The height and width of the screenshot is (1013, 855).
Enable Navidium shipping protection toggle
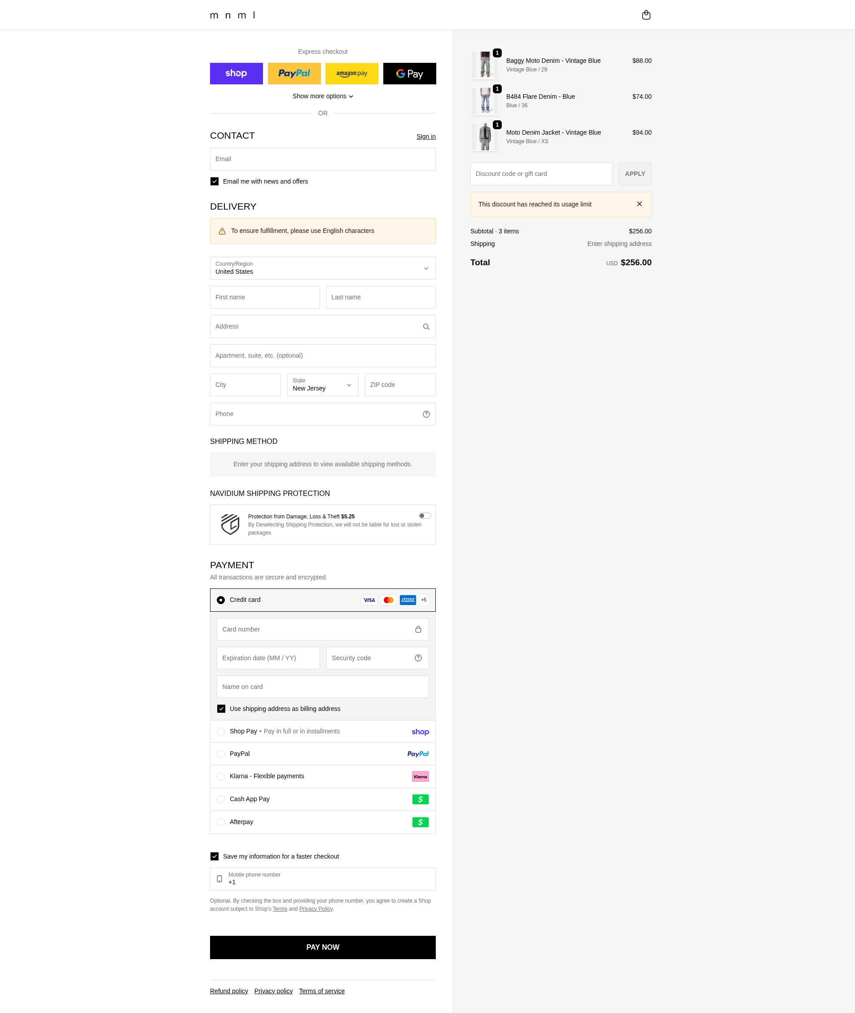(x=425, y=516)
